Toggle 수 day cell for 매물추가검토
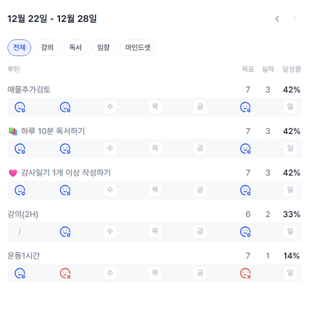Viewport: 311px width, 311px height. coord(110,107)
